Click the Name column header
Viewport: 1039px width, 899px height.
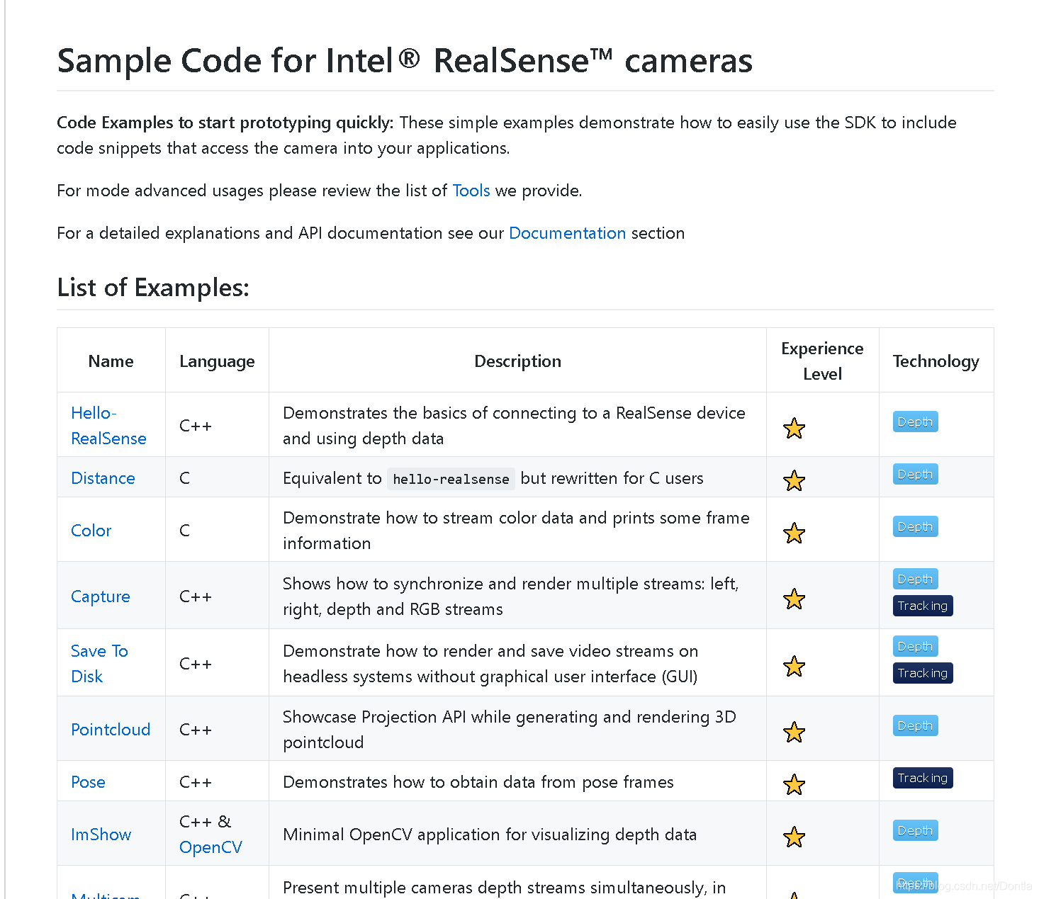pos(111,361)
